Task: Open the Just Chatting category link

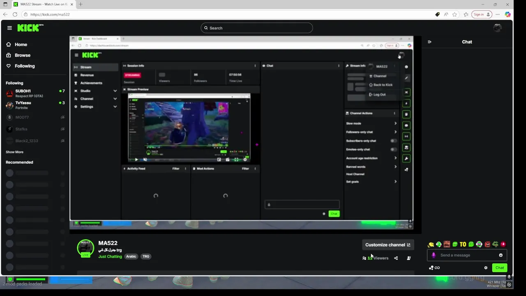Action: click(x=110, y=257)
